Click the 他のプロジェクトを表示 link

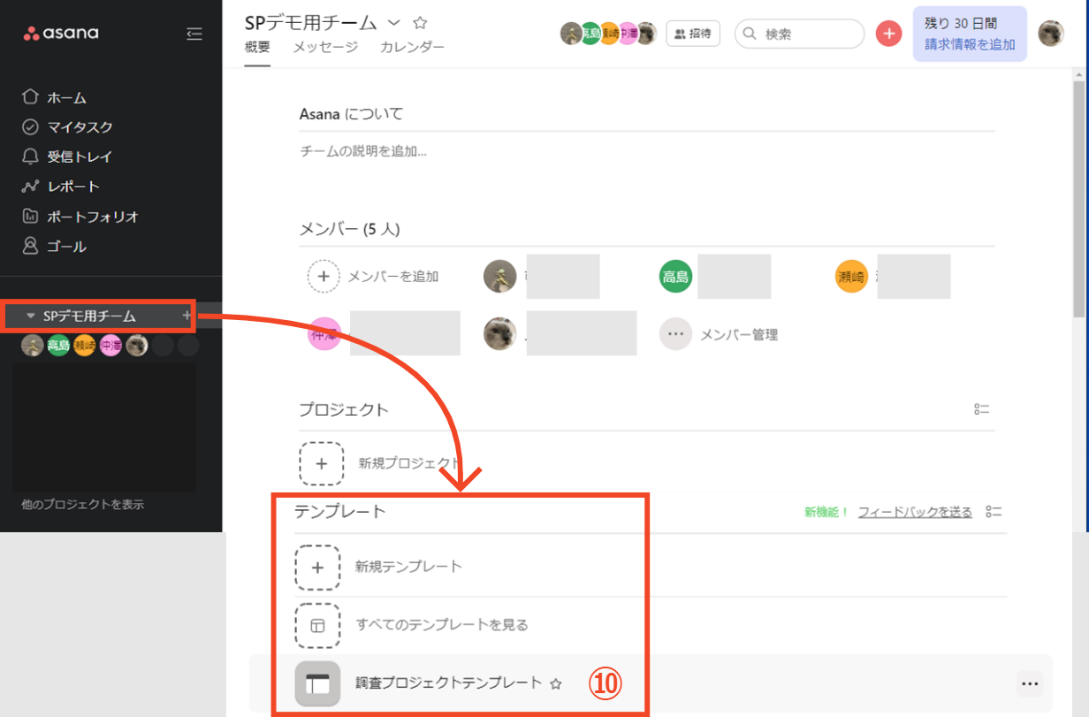(x=82, y=505)
